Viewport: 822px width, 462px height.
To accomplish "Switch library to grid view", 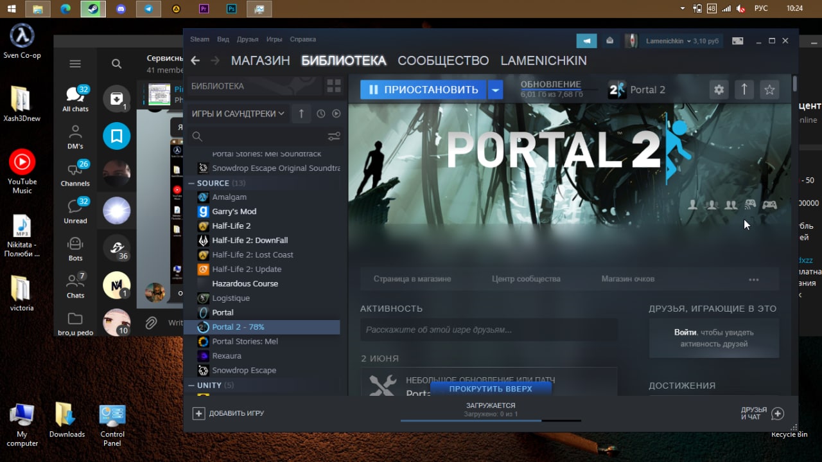I will point(334,86).
